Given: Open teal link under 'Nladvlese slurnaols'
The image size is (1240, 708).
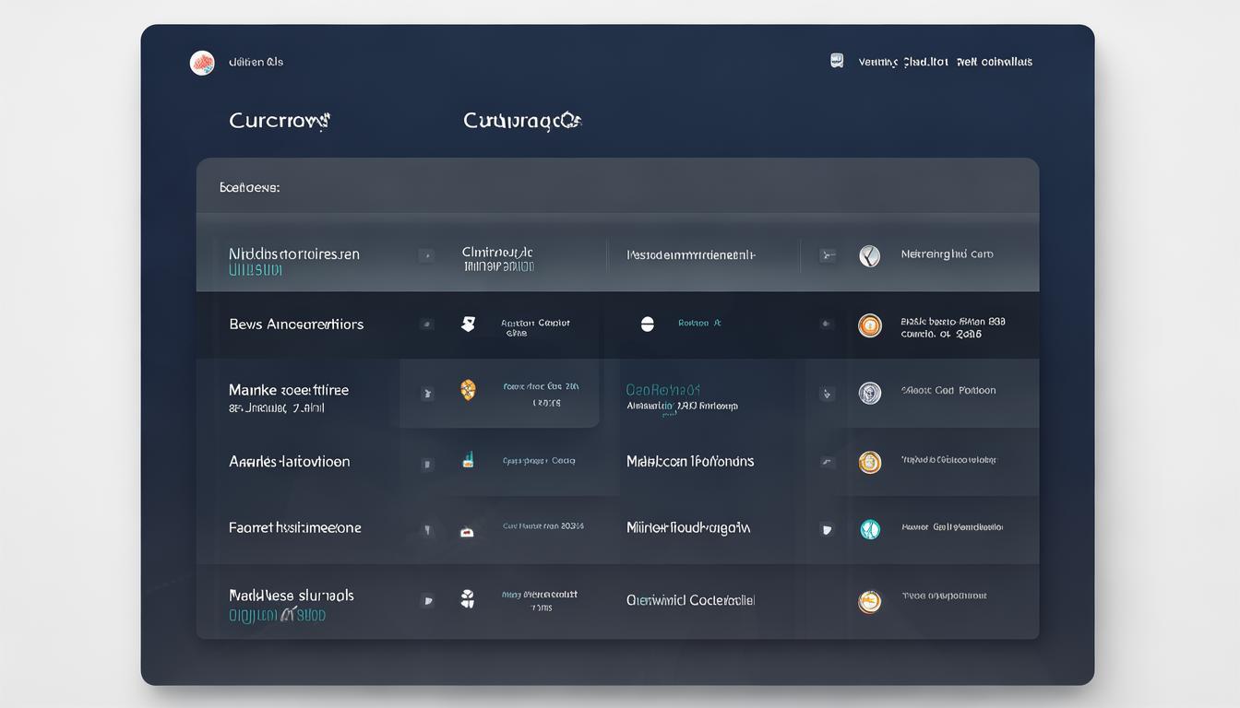Looking at the screenshot, I should pos(277,615).
